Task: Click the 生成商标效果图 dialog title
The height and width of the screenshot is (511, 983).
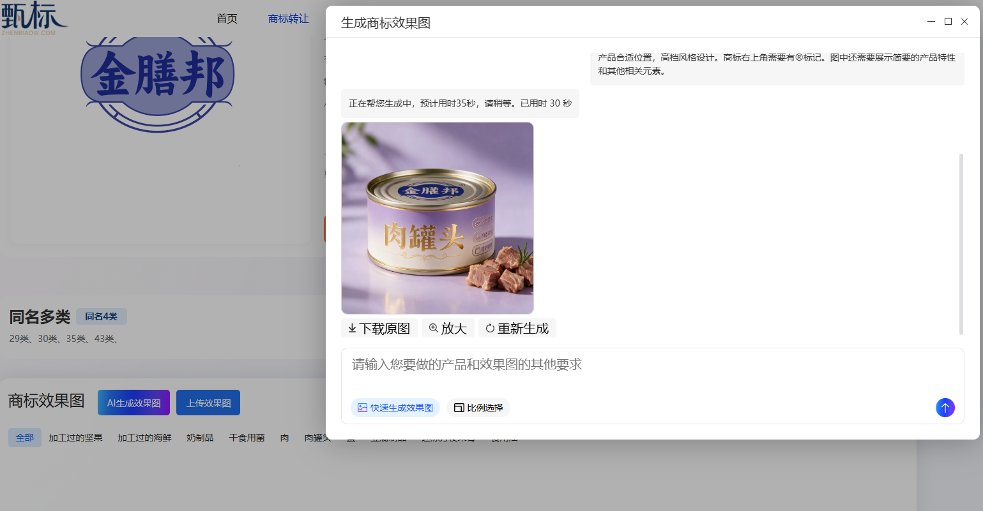Action: click(386, 23)
